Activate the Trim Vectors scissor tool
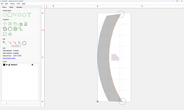This screenshot has height=110, width=184. coord(19,43)
